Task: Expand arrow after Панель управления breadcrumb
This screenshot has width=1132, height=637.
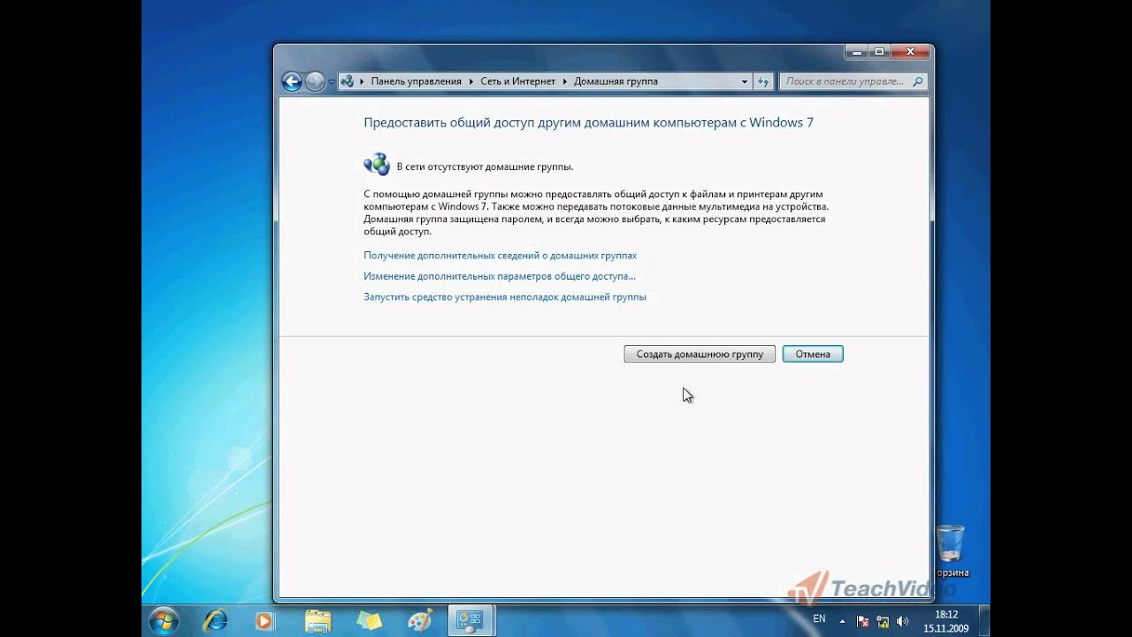Action: click(471, 81)
